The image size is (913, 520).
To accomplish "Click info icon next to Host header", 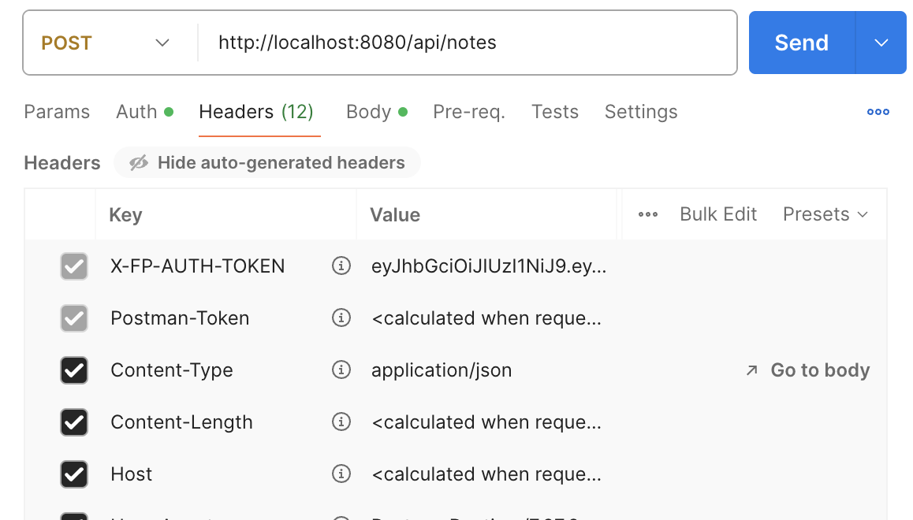I will coord(341,474).
